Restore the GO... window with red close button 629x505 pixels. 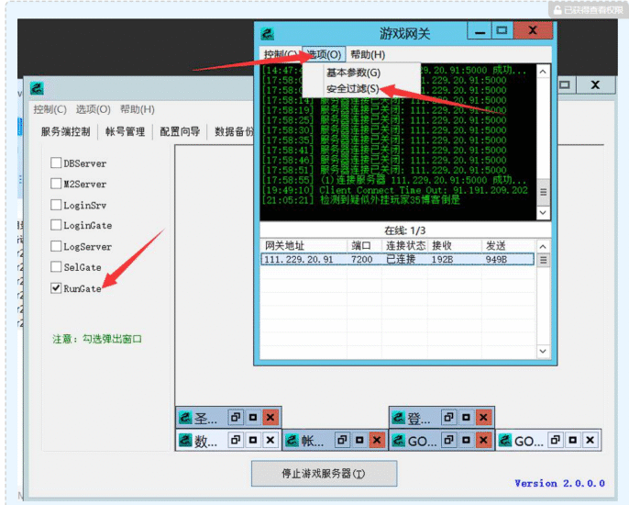(449, 441)
